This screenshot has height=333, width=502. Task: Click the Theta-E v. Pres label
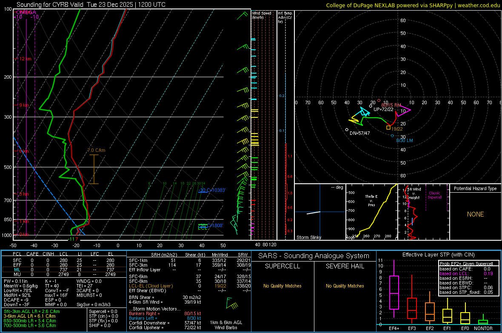(371, 200)
